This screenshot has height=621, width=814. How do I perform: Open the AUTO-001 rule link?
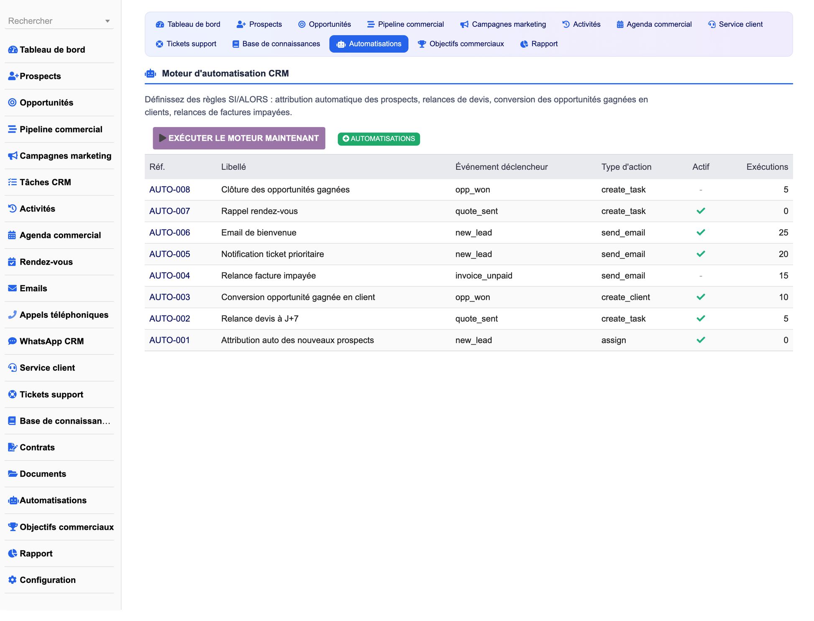pyautogui.click(x=169, y=340)
